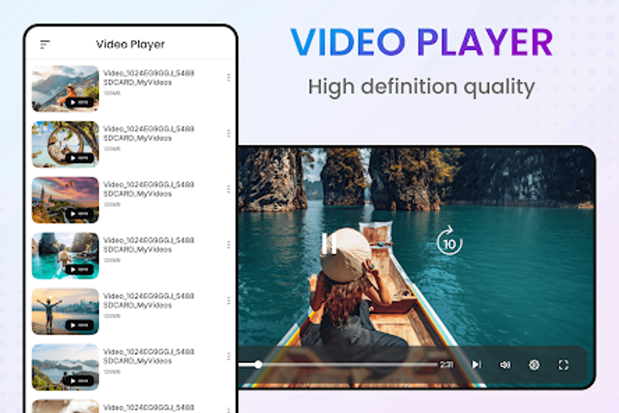Enter fullscreen mode via the fullscreen icon
The image size is (619, 413).
pos(563,364)
